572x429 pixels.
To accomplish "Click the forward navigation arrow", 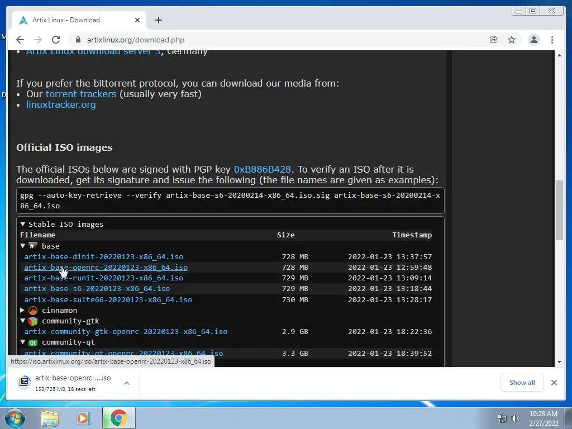I will click(x=38, y=40).
